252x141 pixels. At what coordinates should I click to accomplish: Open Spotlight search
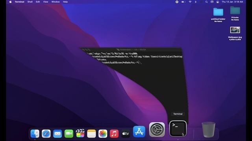pos(206,2)
